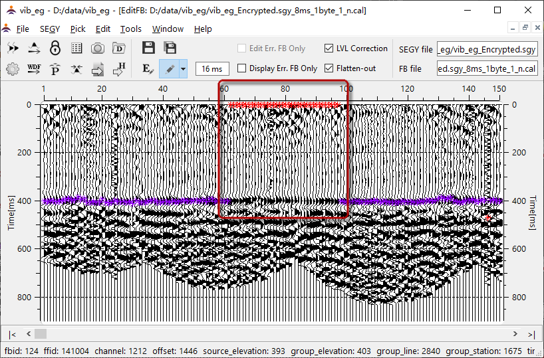Click the left scroll arrow of scrollbar
This screenshot has width=544, height=358.
(x=29, y=333)
